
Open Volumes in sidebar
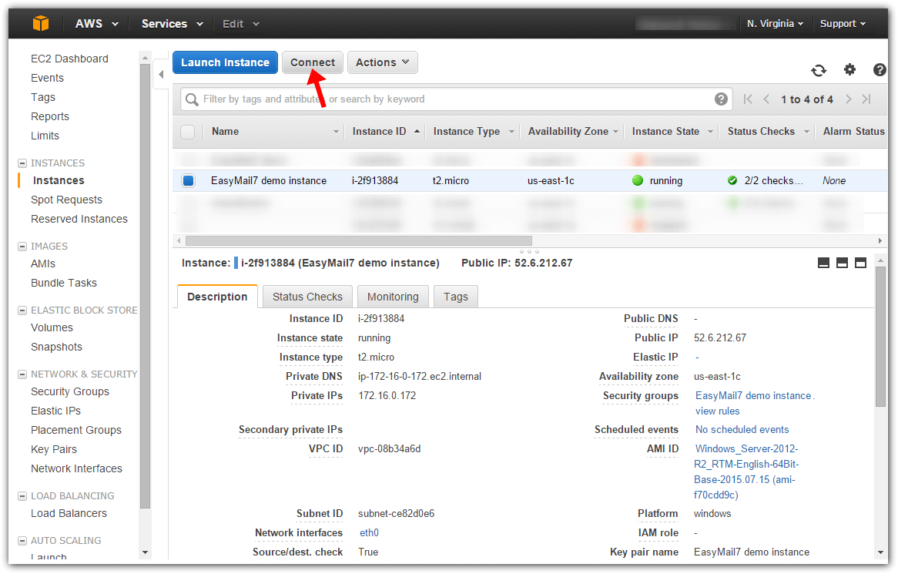pyautogui.click(x=52, y=327)
